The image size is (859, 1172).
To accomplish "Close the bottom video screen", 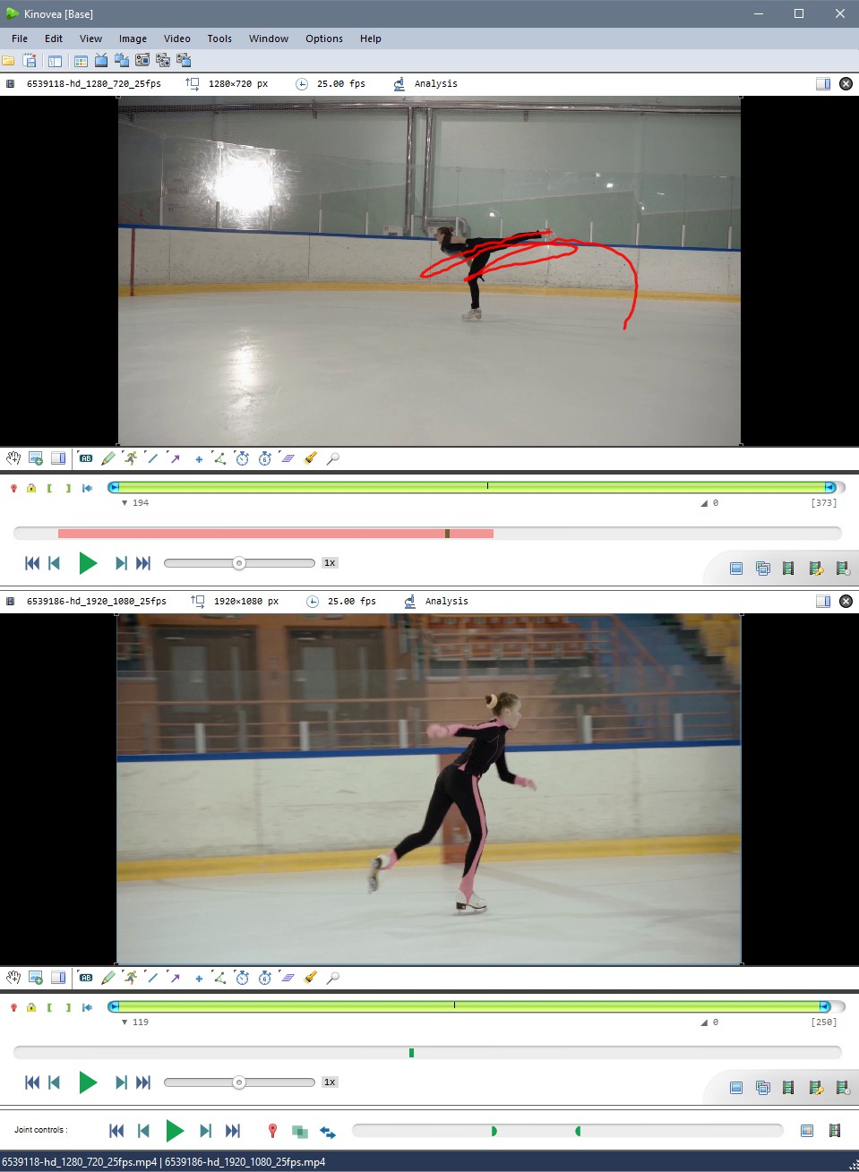I will point(846,602).
